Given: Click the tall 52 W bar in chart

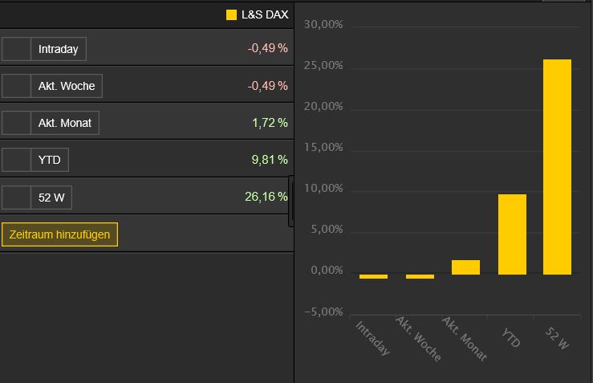Looking at the screenshot, I should click(x=558, y=166).
